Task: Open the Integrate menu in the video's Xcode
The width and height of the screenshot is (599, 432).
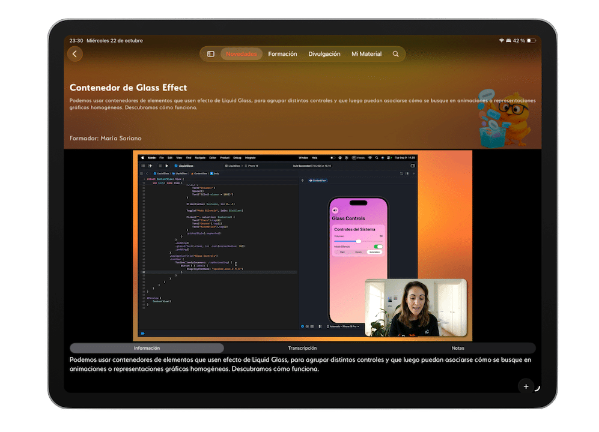Action: point(250,158)
